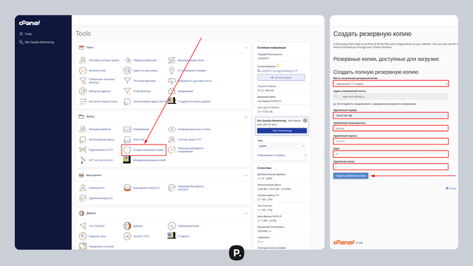Open the Спам-фильтры icon
Viewport: 473px width, 266px height.
click(127, 91)
